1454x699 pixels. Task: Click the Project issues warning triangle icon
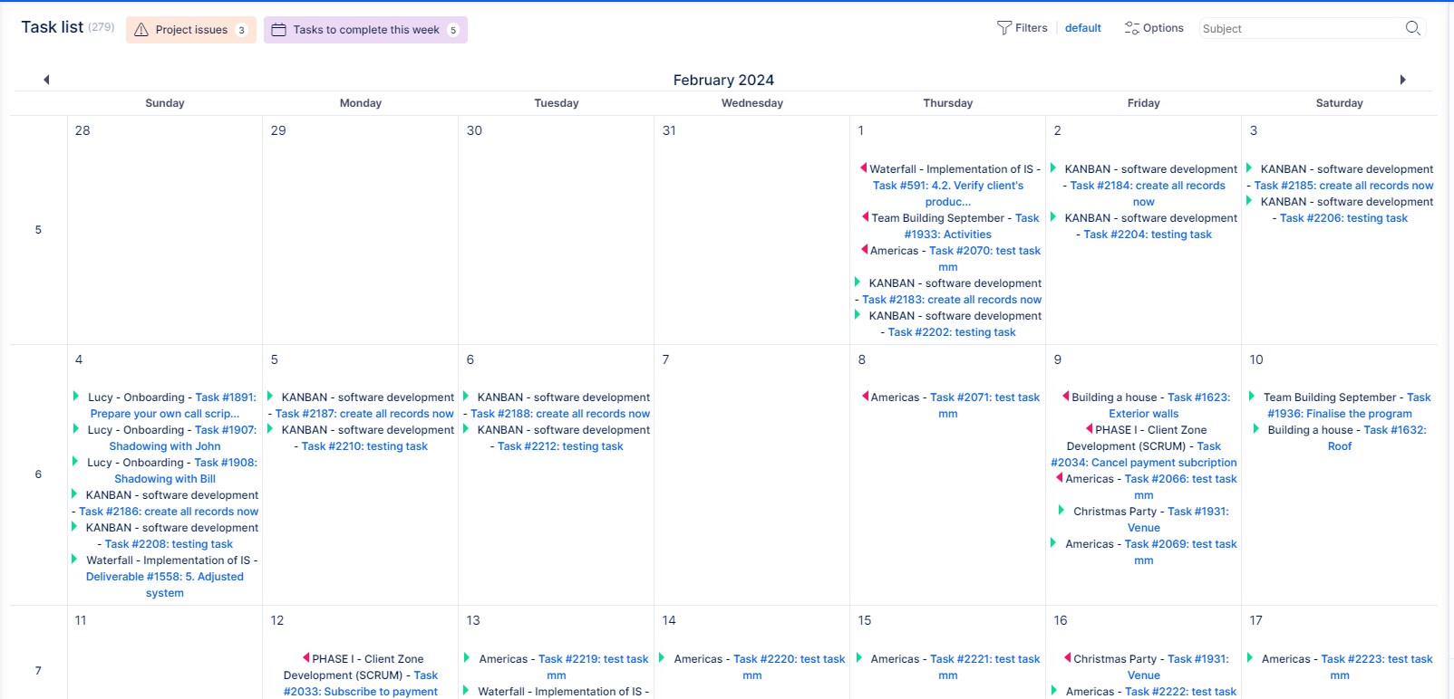coord(141,30)
